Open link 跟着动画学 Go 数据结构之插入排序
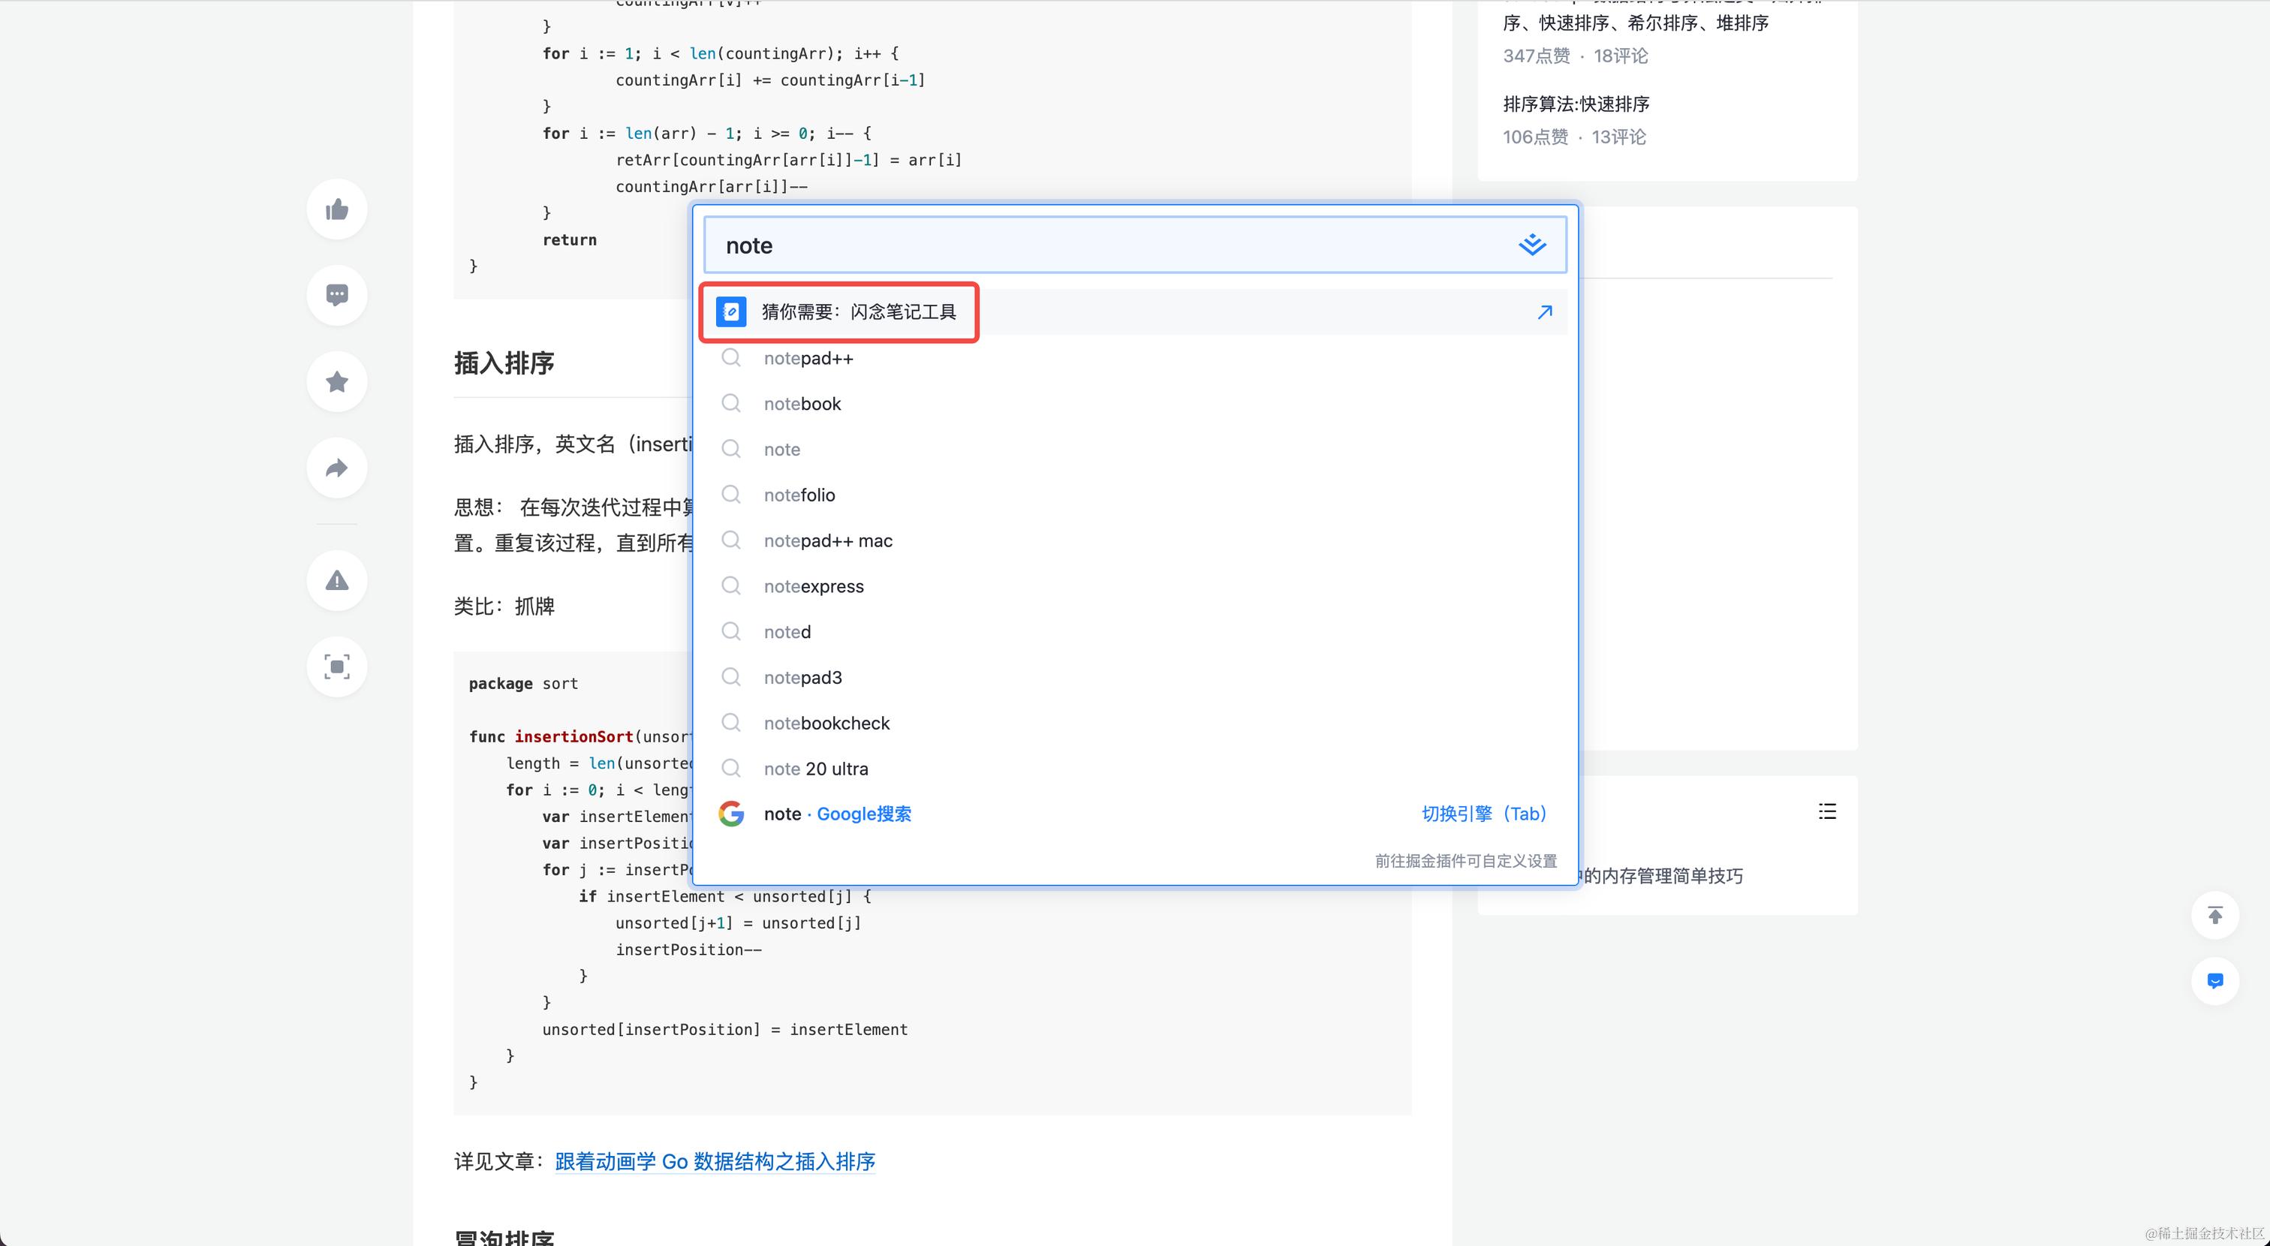Image resolution: width=2270 pixels, height=1246 pixels. pyautogui.click(x=715, y=1161)
